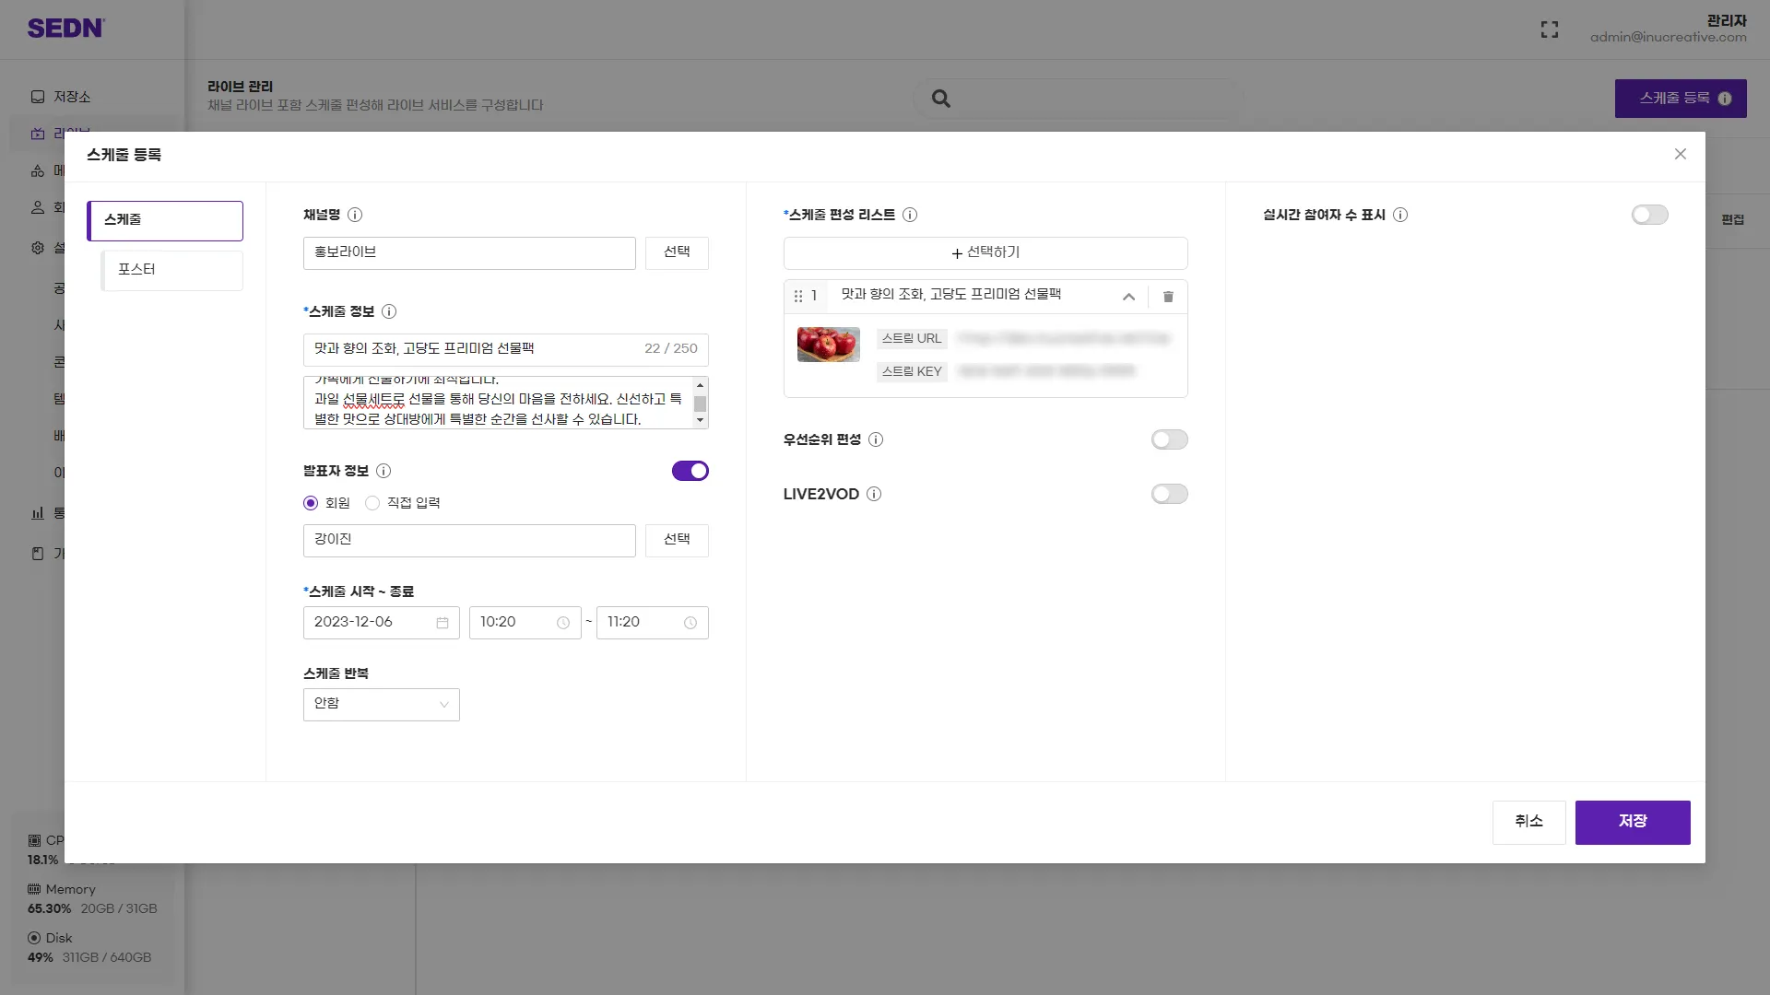This screenshot has width=1770, height=995.
Task: Select the 스케줄 tab
Action: tap(165, 220)
